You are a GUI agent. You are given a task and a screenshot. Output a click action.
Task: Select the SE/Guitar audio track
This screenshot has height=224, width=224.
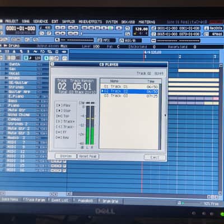point(18,82)
